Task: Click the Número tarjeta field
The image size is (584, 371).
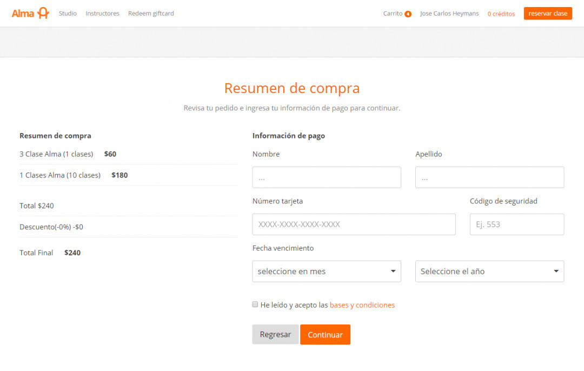Action: [354, 224]
